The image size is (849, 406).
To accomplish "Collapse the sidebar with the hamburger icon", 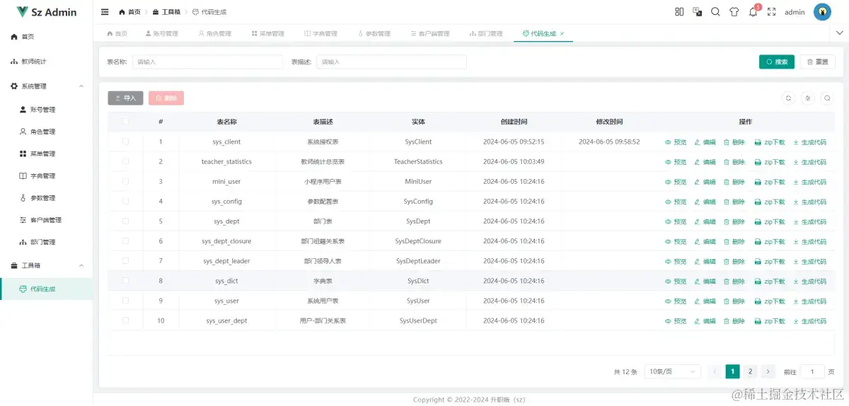I will (105, 12).
